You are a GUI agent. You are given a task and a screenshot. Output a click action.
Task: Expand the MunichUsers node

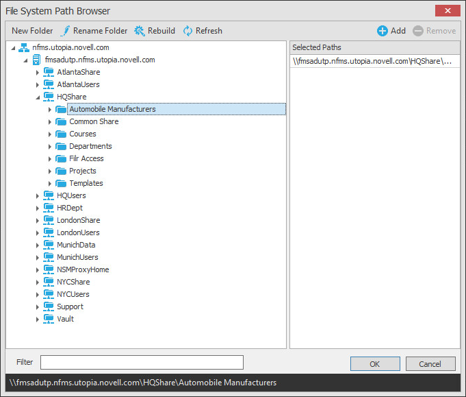pos(38,258)
